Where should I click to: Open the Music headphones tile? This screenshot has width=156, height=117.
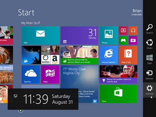pos(133,30)
